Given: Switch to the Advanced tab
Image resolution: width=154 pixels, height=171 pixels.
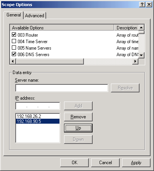Looking at the screenshot, I should click(x=35, y=16).
